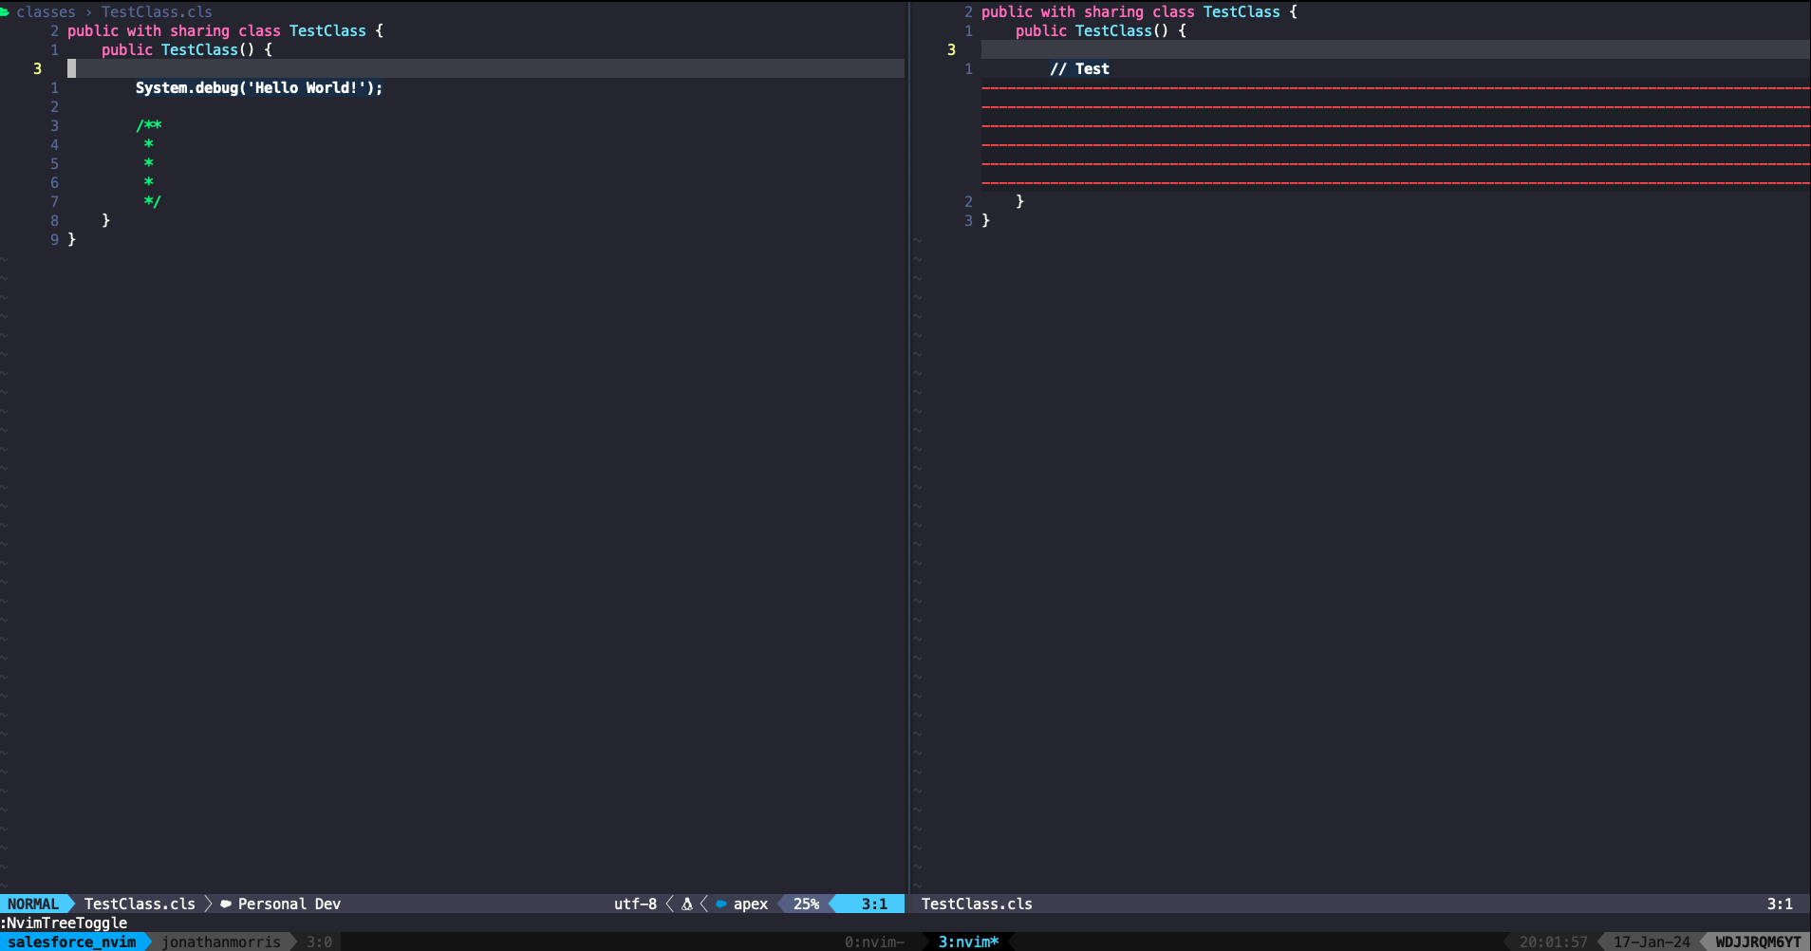The image size is (1811, 951).
Task: Click the :NvimTreeToggle command line text
Action: point(64,923)
